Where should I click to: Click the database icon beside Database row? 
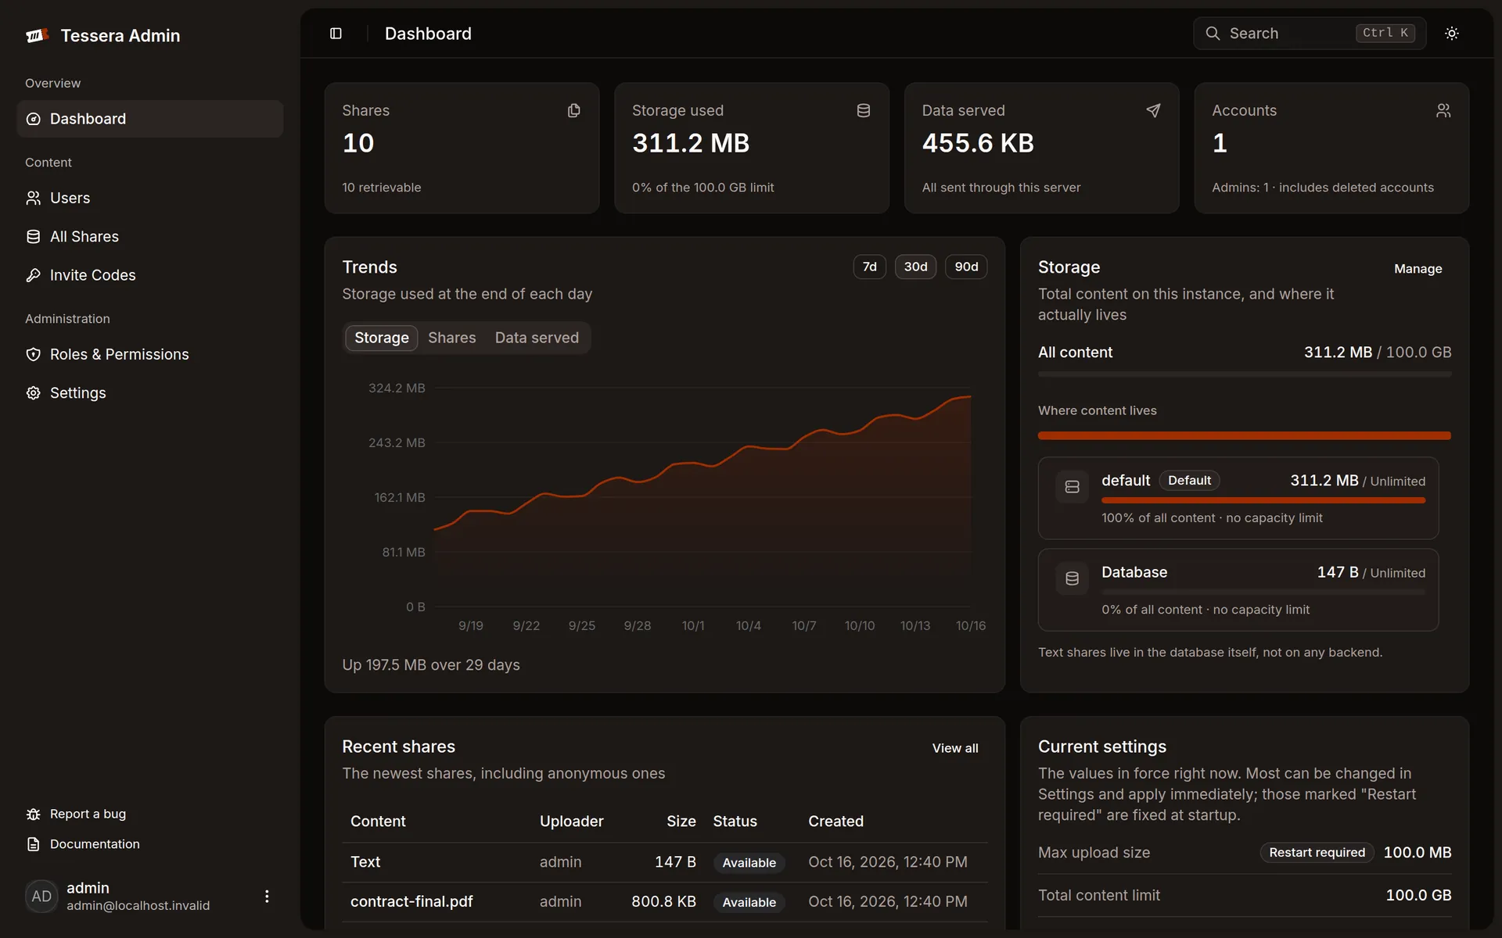coord(1073,578)
